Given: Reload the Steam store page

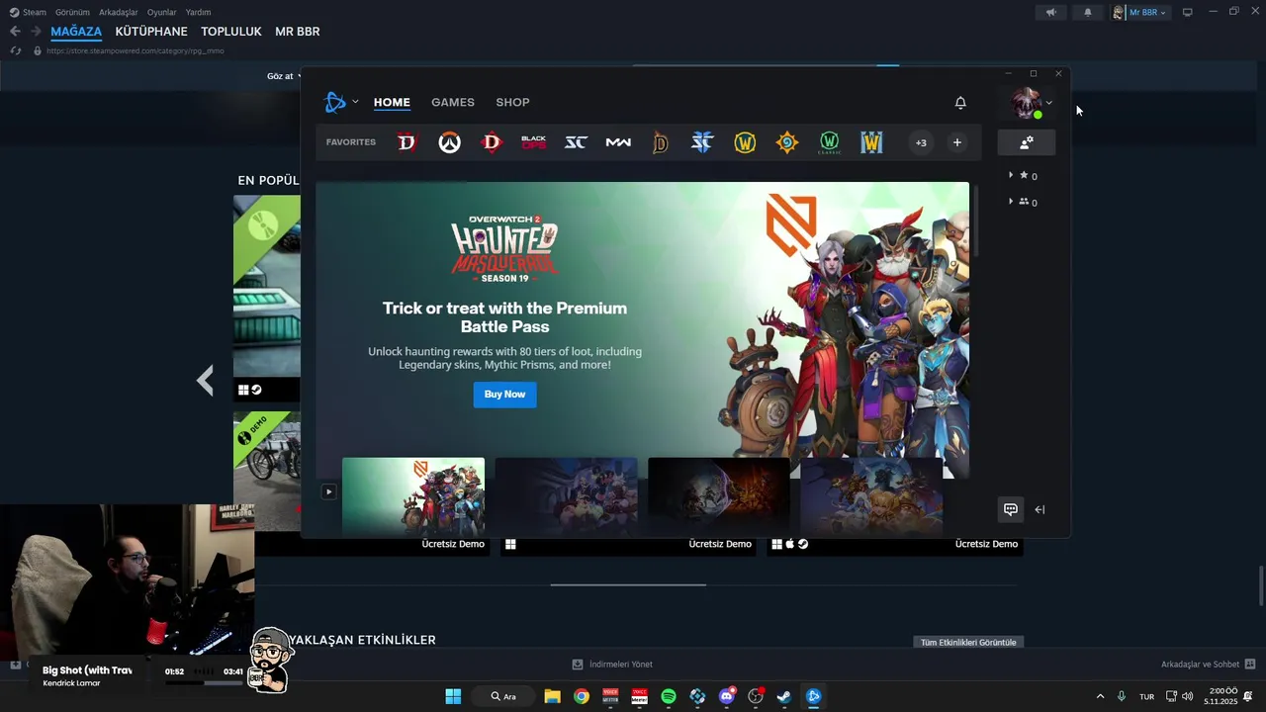Looking at the screenshot, I should pos(16,50).
